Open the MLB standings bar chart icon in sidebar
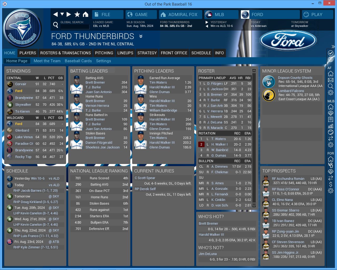Screen dimensions: 337x270 pos(331,126)
